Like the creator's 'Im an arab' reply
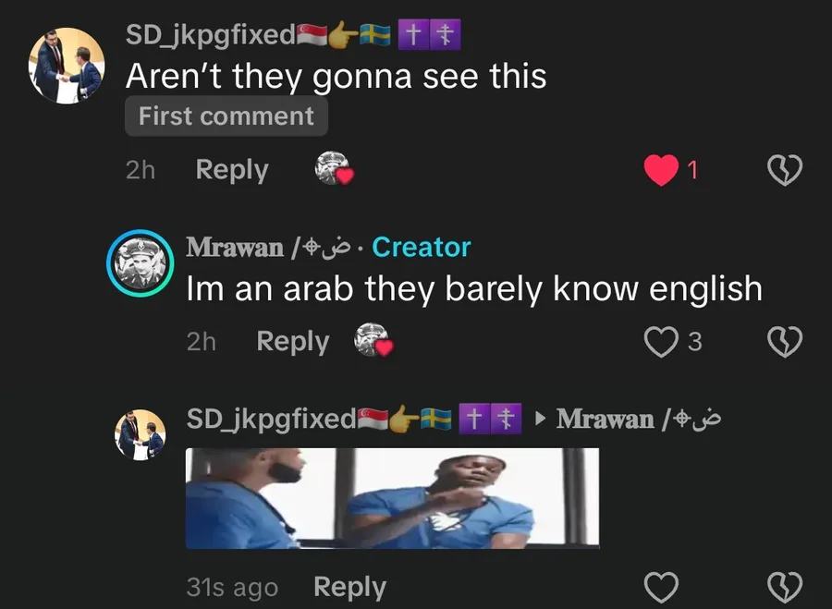Viewport: 832px width, 609px height. [x=661, y=341]
